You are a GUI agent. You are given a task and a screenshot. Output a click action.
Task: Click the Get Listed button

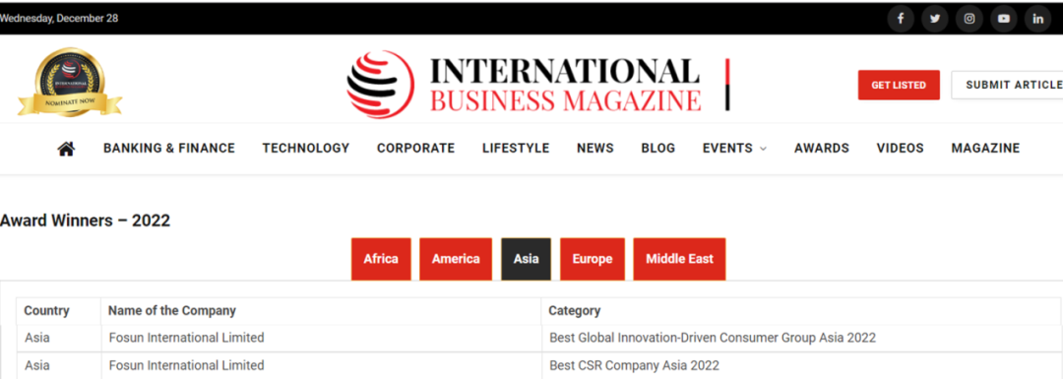click(x=899, y=85)
